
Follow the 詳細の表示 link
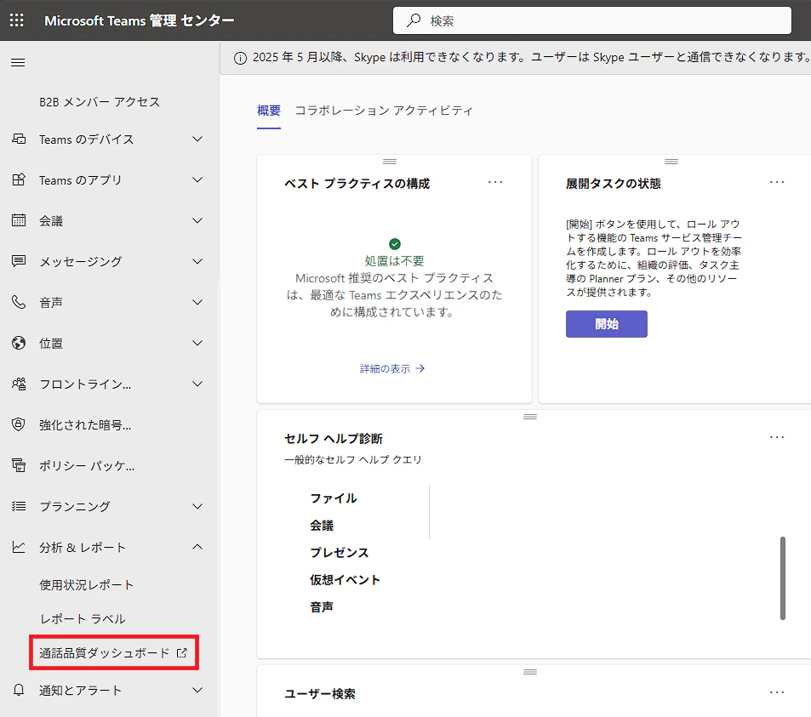[392, 368]
